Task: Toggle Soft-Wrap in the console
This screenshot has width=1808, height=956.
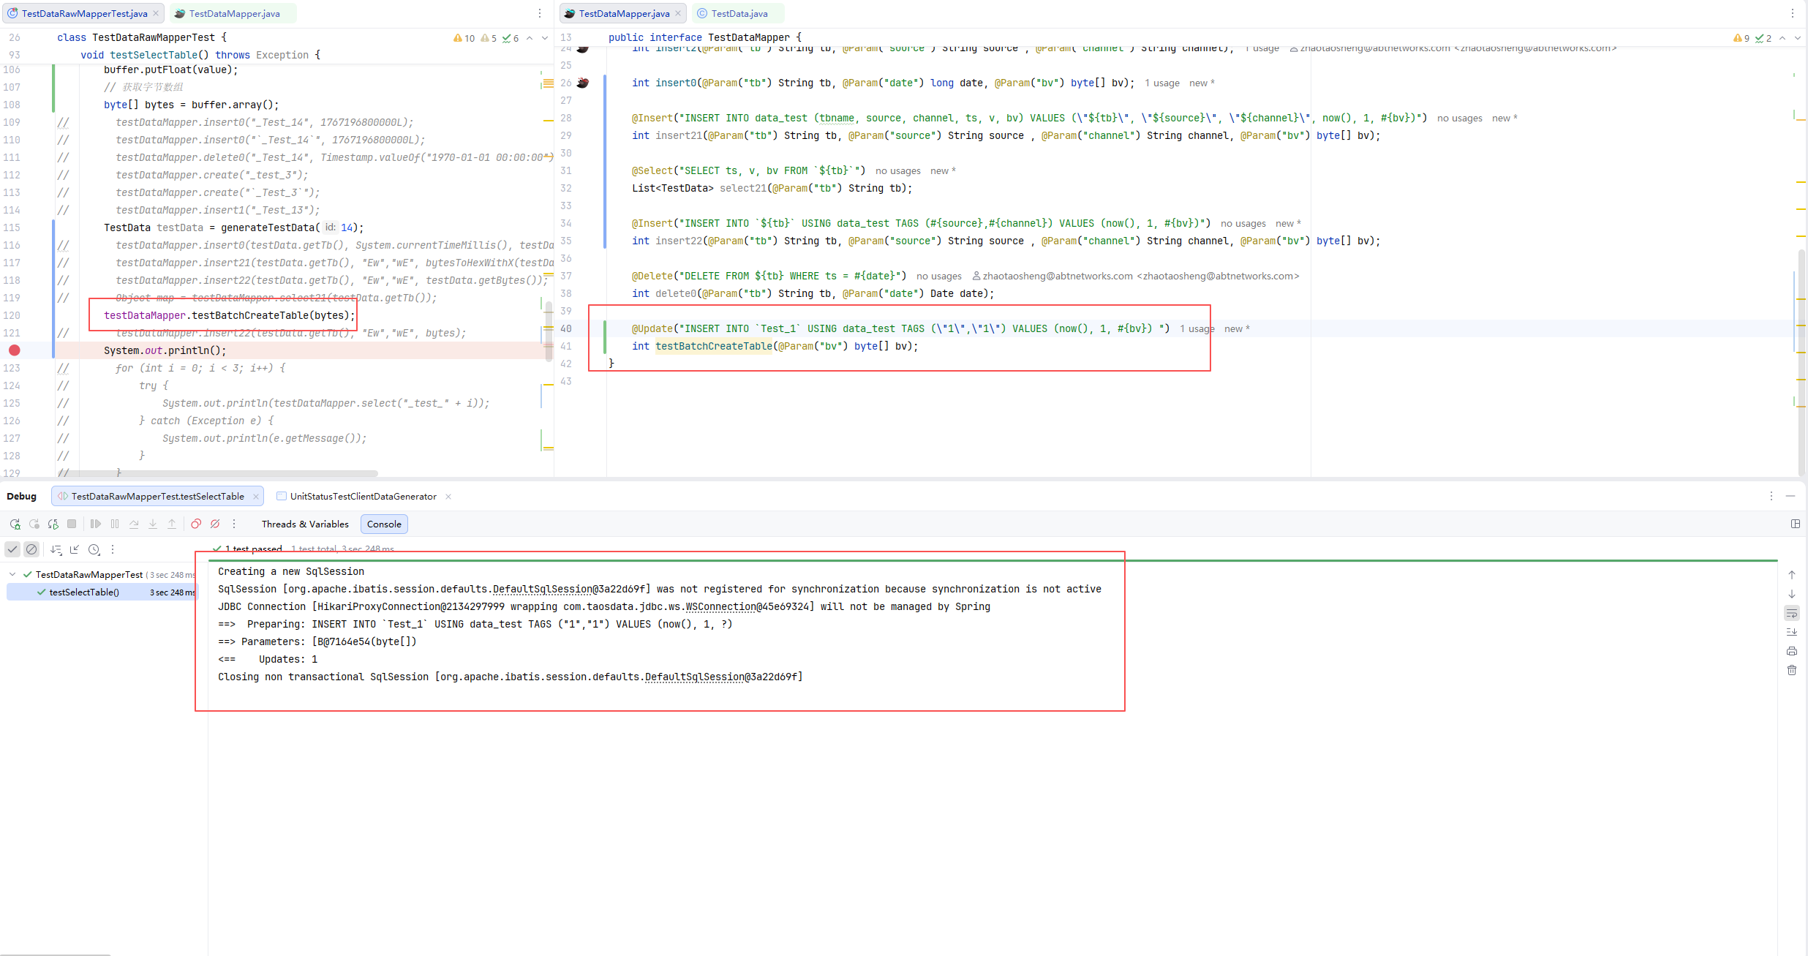Action: coord(1792,613)
